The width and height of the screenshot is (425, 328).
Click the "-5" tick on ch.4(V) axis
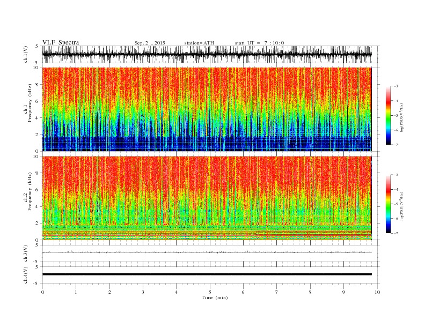tap(36, 284)
